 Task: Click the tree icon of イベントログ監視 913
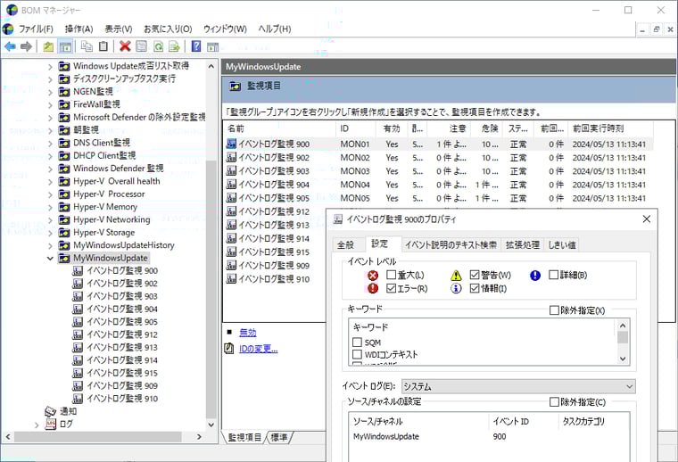78,347
